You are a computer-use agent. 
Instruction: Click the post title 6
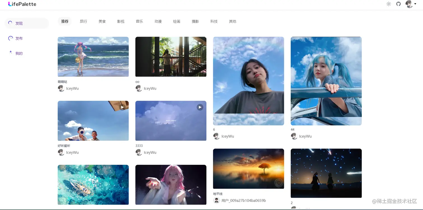click(214, 130)
